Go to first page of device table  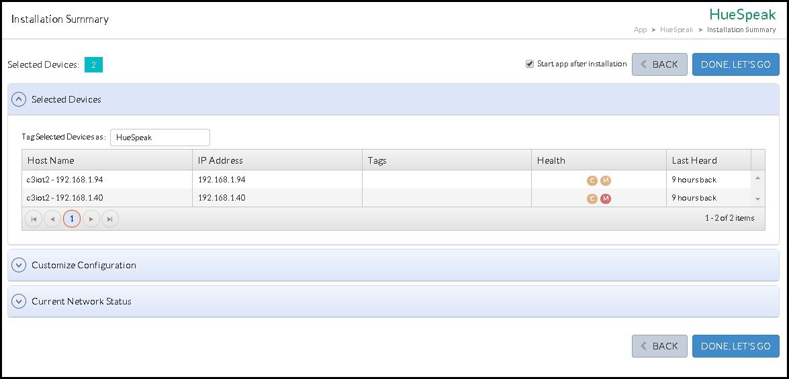click(x=33, y=219)
